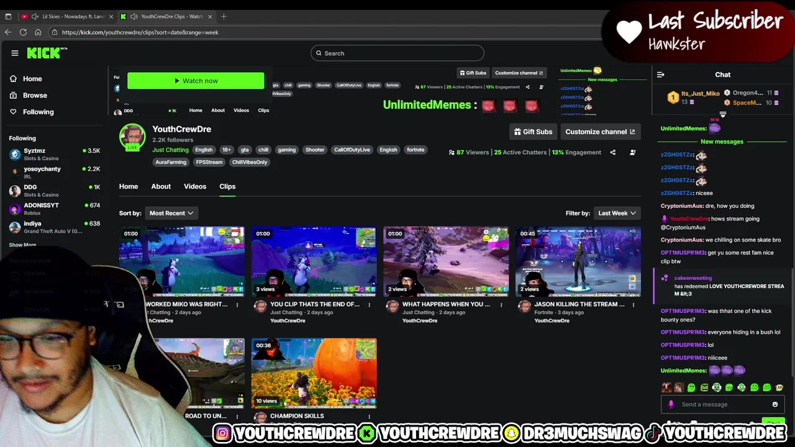Open options menu for CHAMPION SKILLS clip
The height and width of the screenshot is (447, 795).
pyautogui.click(x=369, y=417)
